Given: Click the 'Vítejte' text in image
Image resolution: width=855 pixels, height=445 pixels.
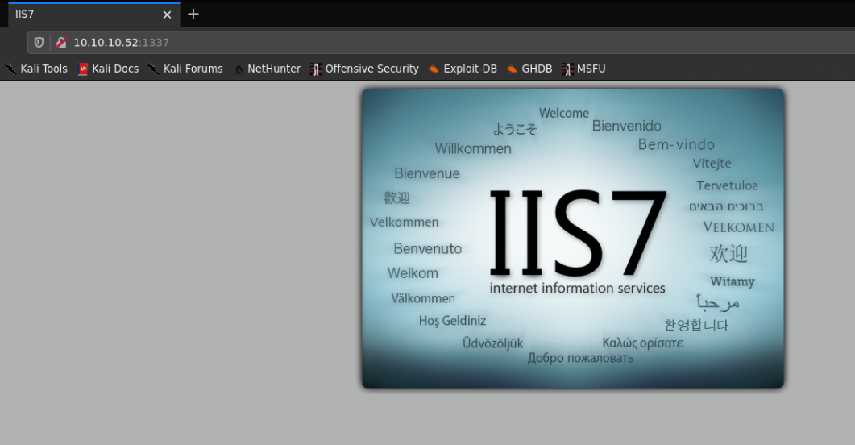Looking at the screenshot, I should click(x=712, y=163).
